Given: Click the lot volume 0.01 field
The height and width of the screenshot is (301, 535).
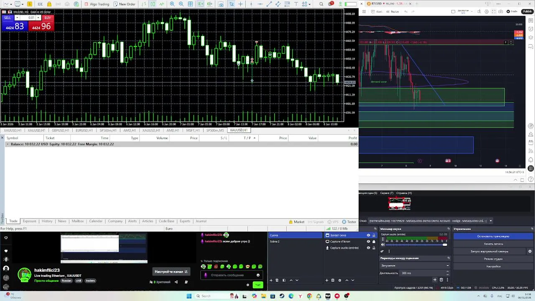Looking at the screenshot, I should 29,18.
